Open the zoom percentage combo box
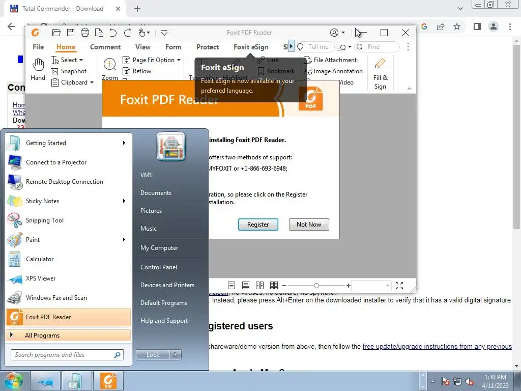 pyautogui.click(x=371, y=286)
